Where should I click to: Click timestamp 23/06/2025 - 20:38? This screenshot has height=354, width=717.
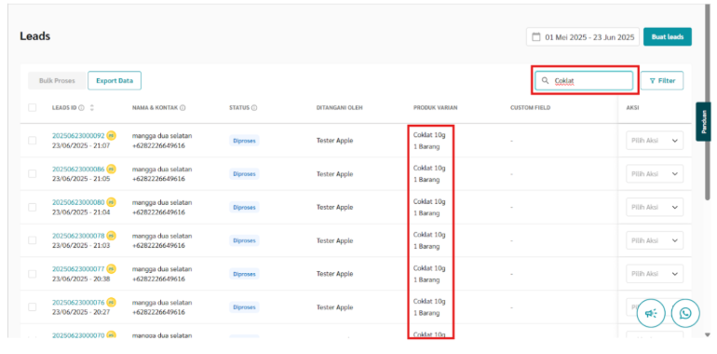click(x=80, y=279)
